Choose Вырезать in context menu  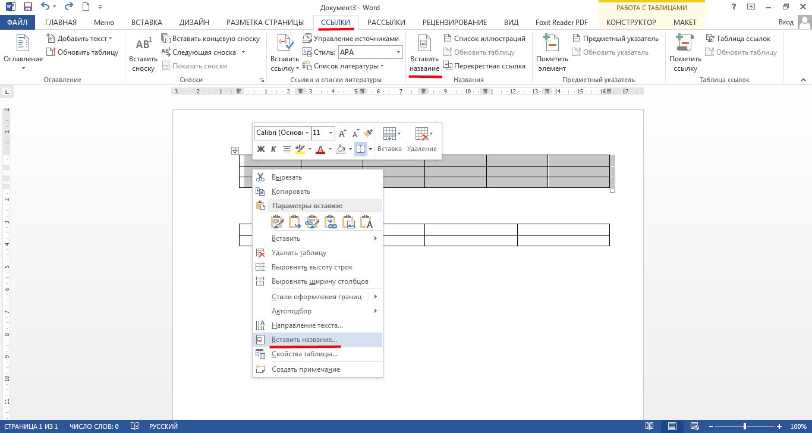(317, 177)
